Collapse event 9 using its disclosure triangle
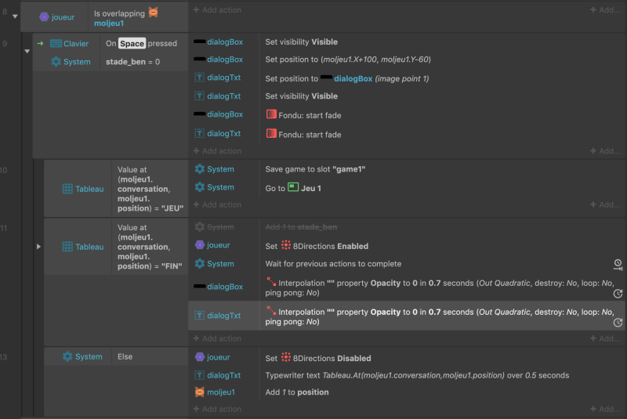 click(x=27, y=51)
